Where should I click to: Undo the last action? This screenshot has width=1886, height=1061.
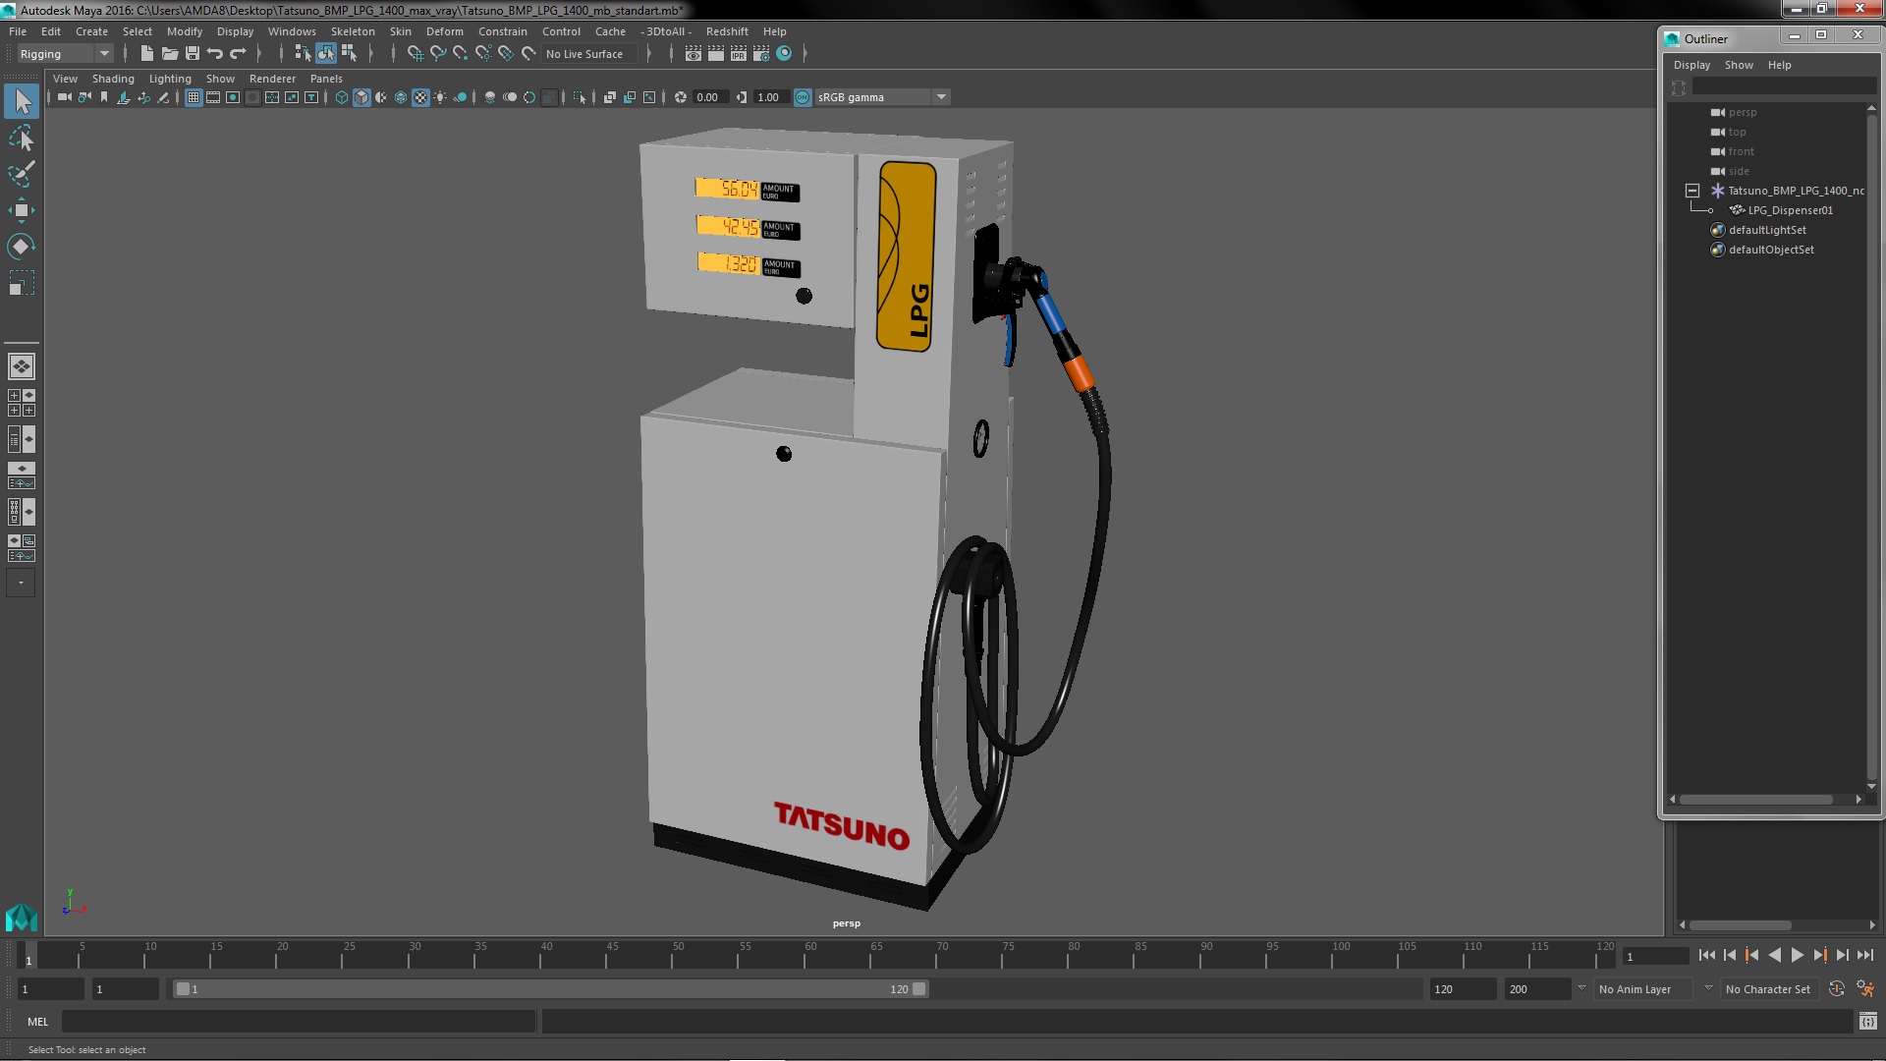pyautogui.click(x=215, y=54)
